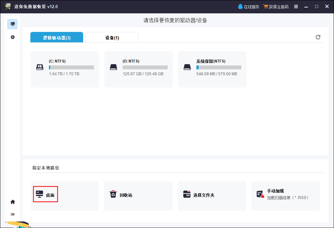Switch to 设备(1) tab

(x=112, y=37)
